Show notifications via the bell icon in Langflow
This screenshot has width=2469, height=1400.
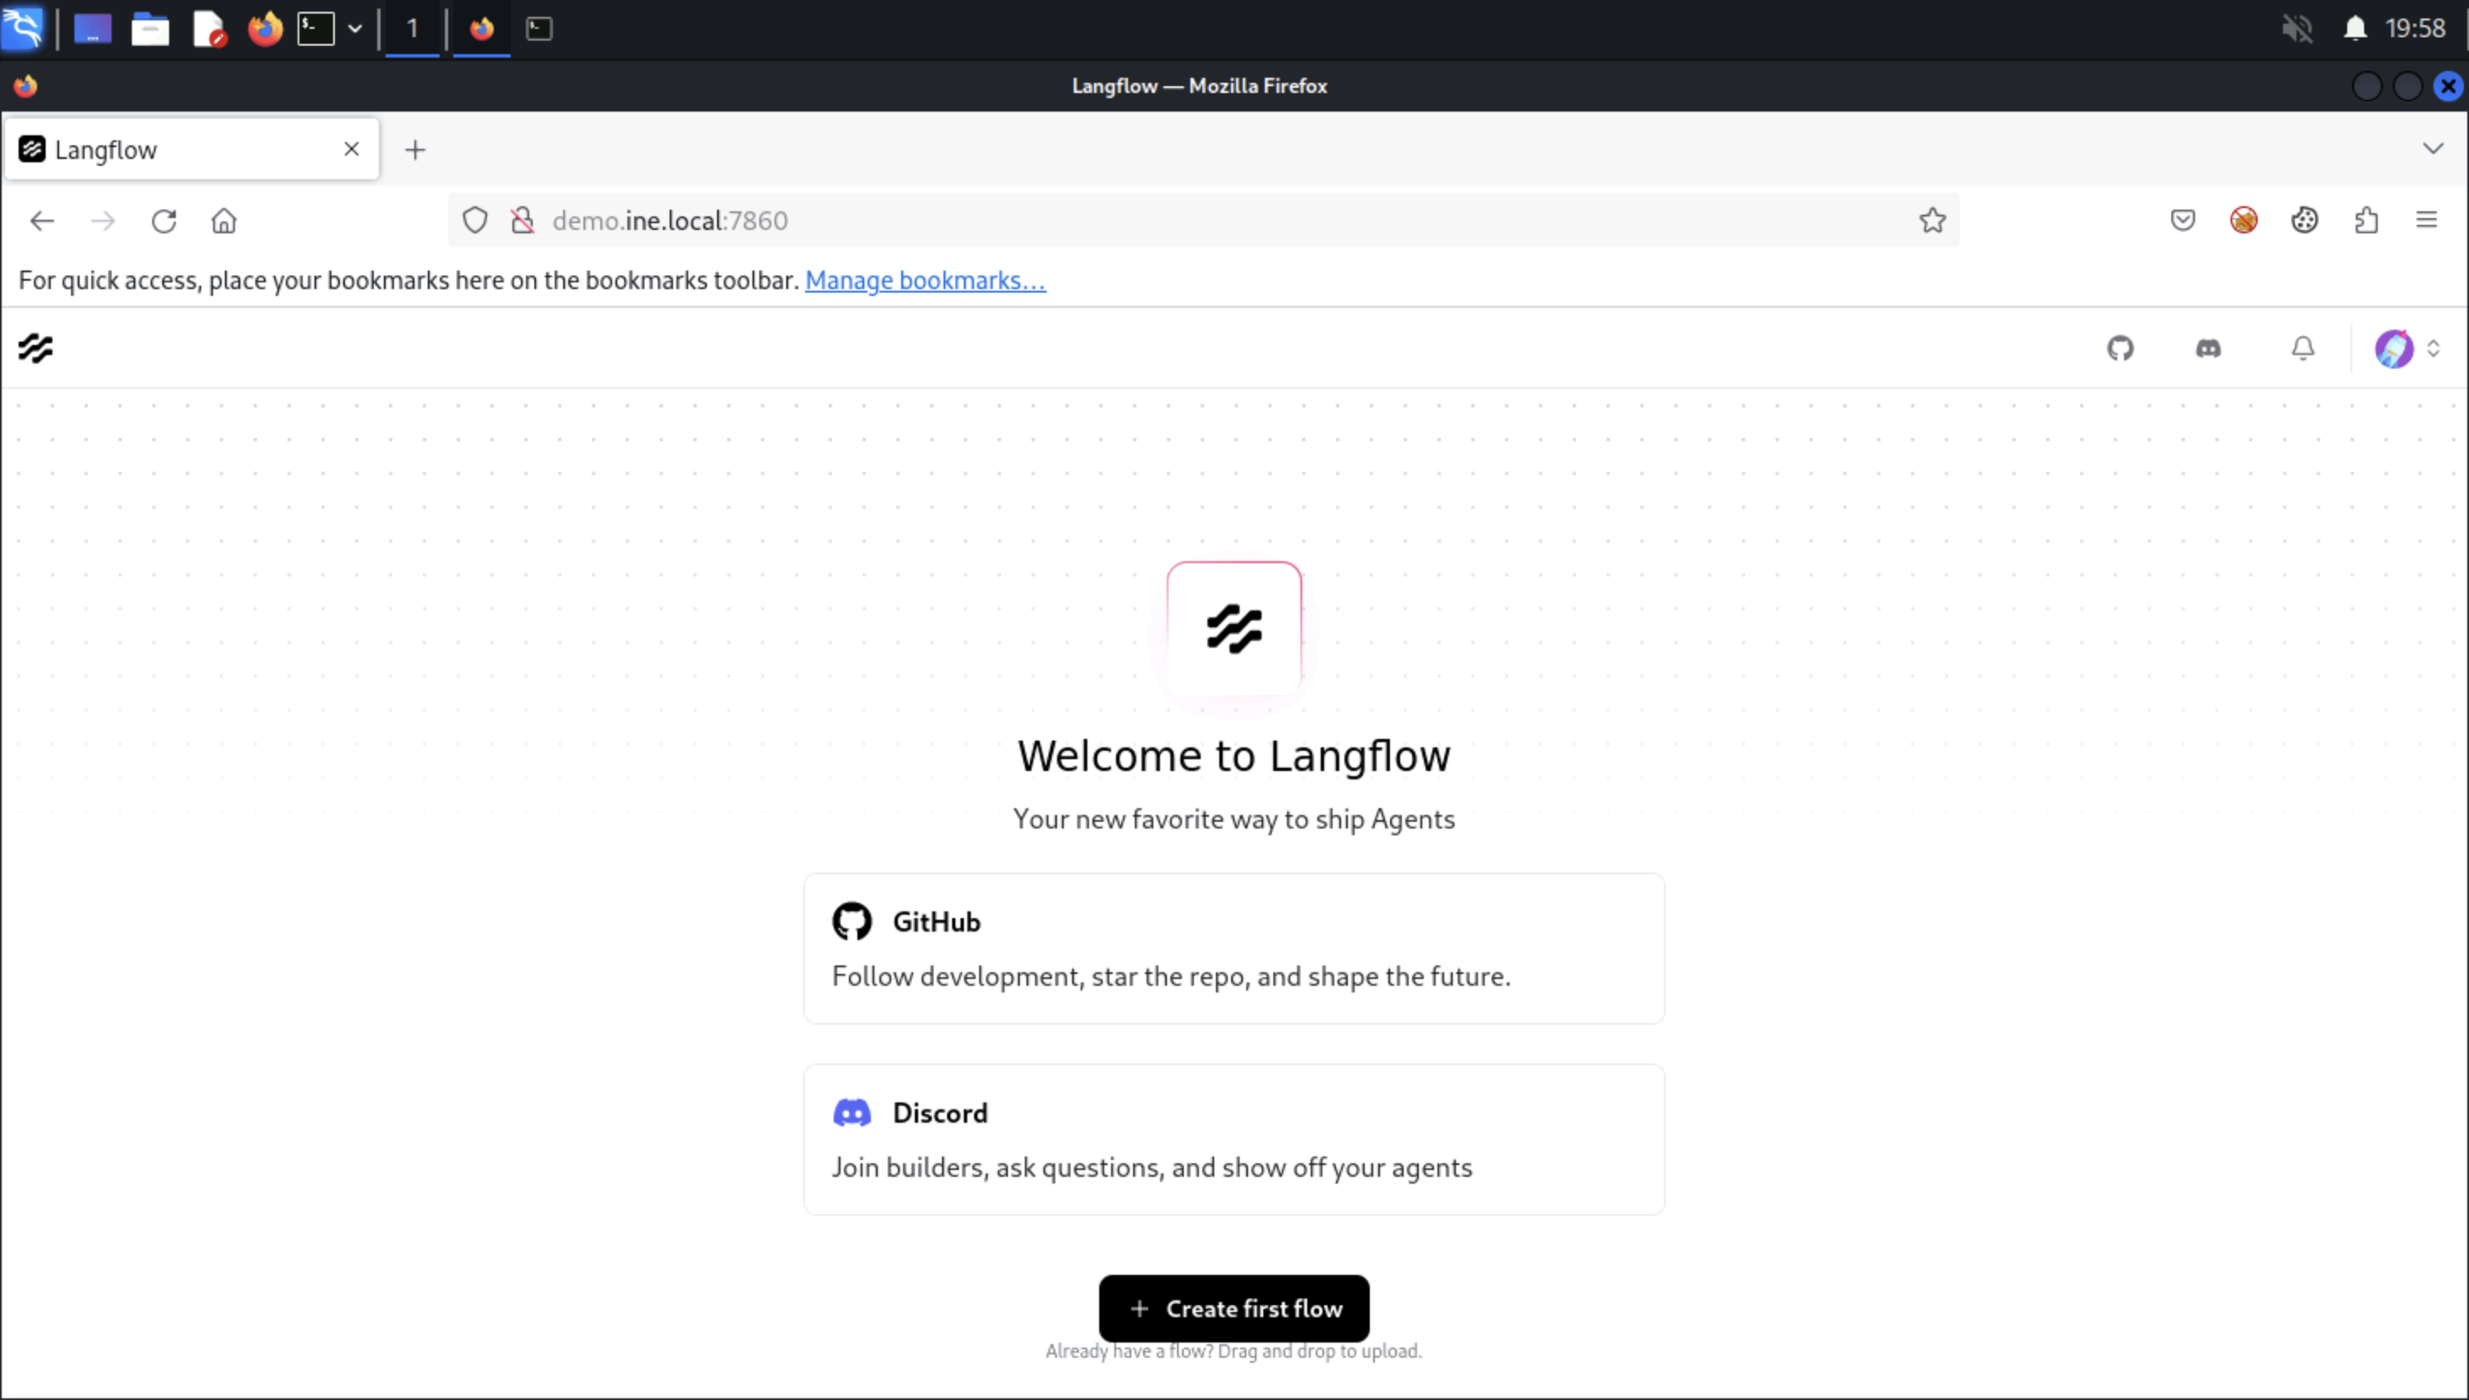pyautogui.click(x=2302, y=348)
